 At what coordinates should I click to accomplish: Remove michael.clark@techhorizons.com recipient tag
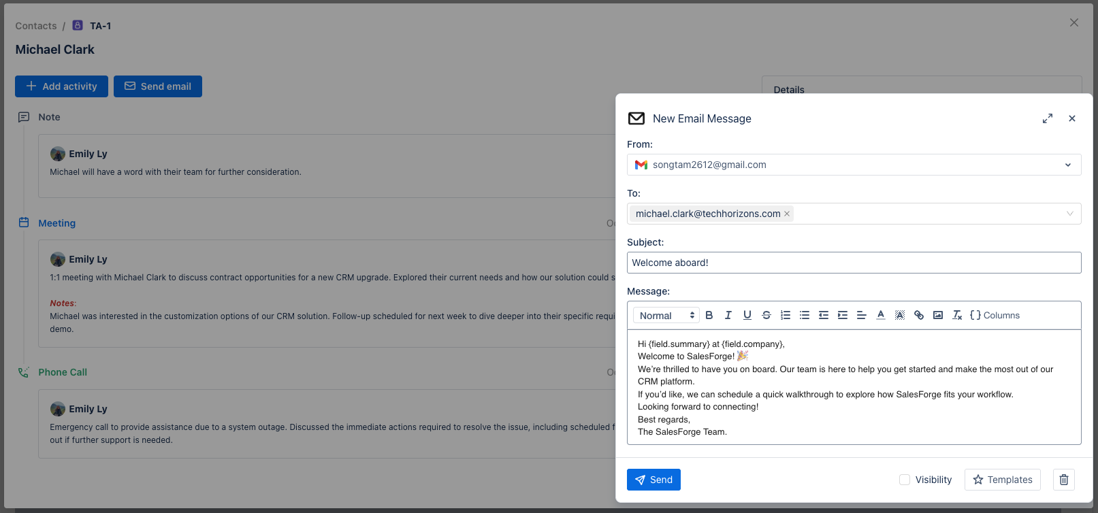pyautogui.click(x=787, y=214)
